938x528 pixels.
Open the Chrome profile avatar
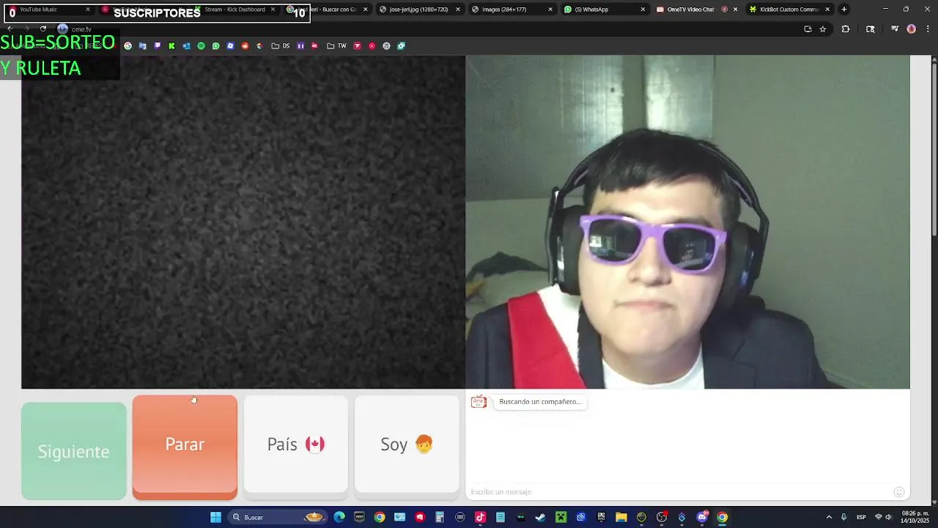911,29
